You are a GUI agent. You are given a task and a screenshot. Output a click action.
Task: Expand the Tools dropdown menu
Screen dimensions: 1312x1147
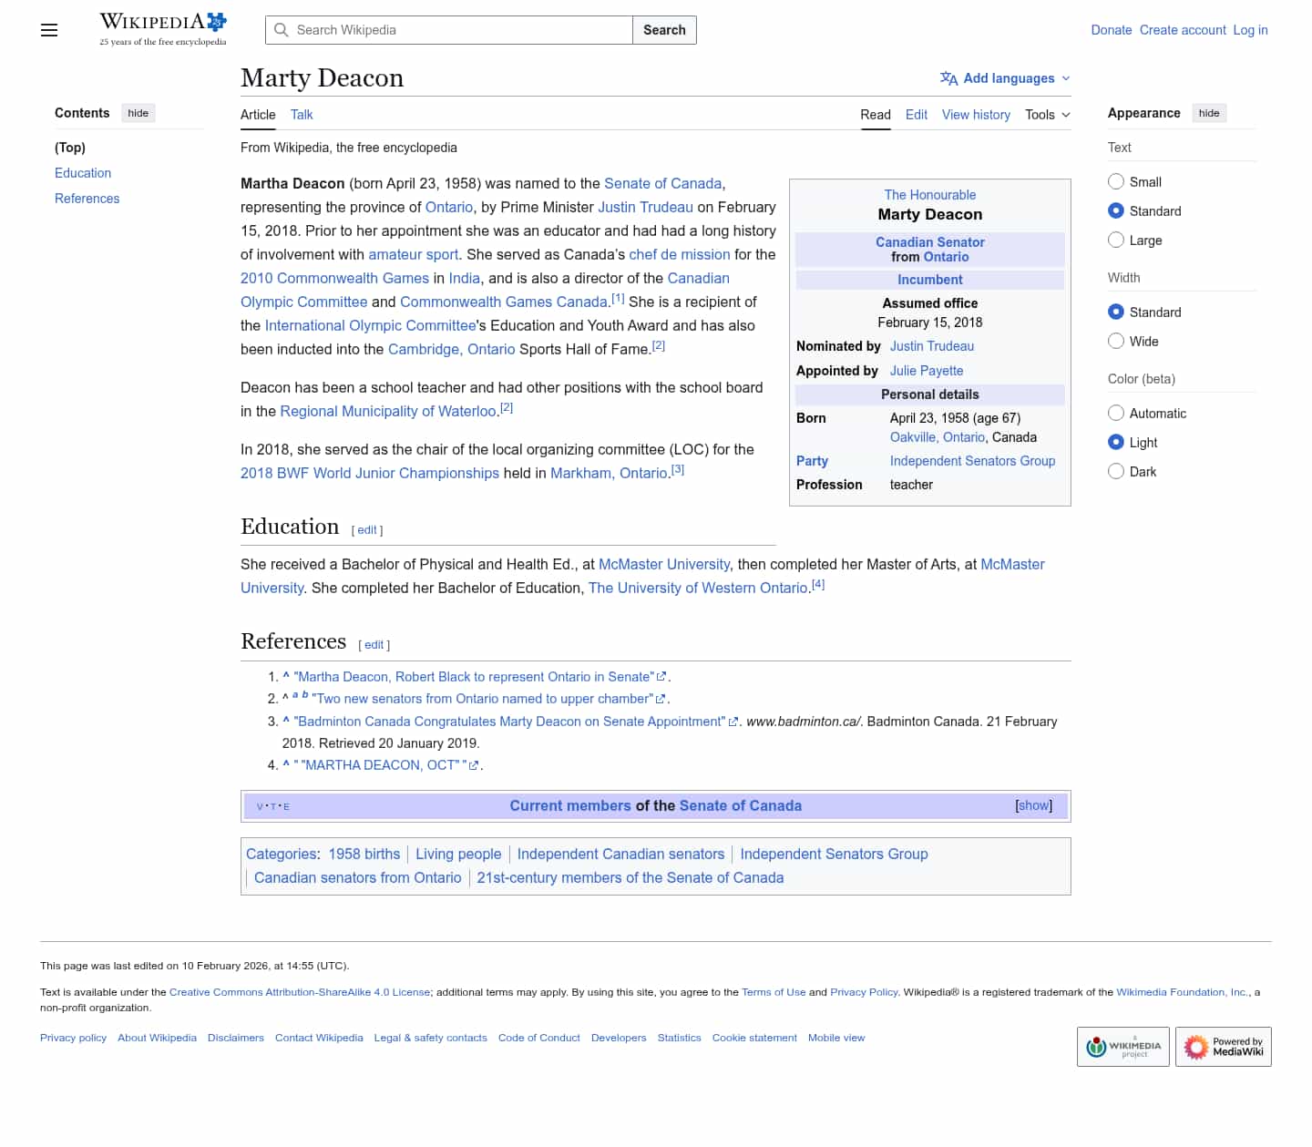pos(1047,115)
